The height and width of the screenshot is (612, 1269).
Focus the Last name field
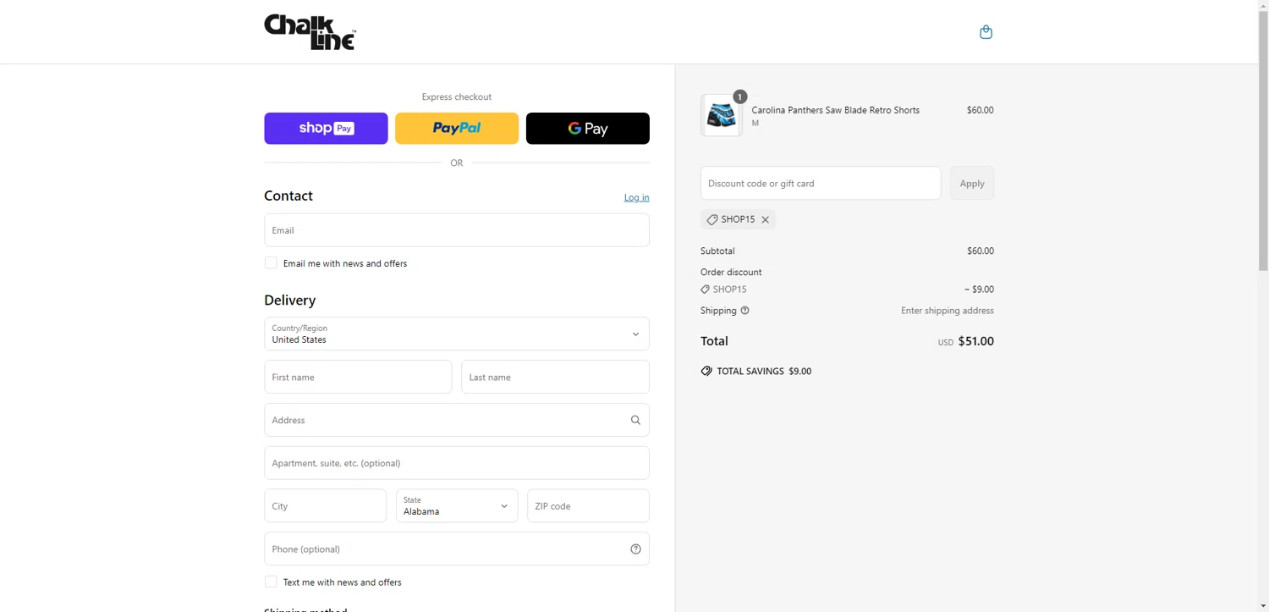point(555,378)
